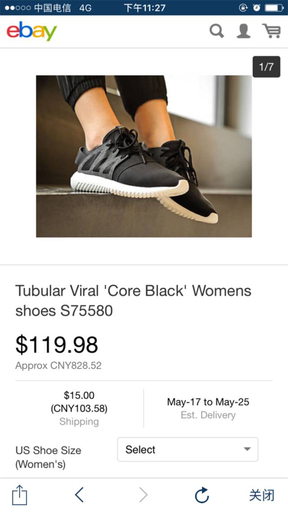Tap the alarm clock status icon

pyautogui.click(x=256, y=8)
